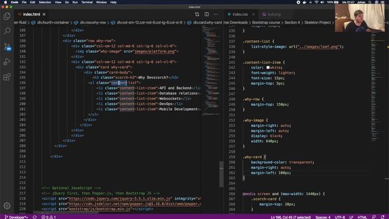This screenshot has width=389, height=219.
Task: Open the Help menu
Action: click(x=114, y=2)
